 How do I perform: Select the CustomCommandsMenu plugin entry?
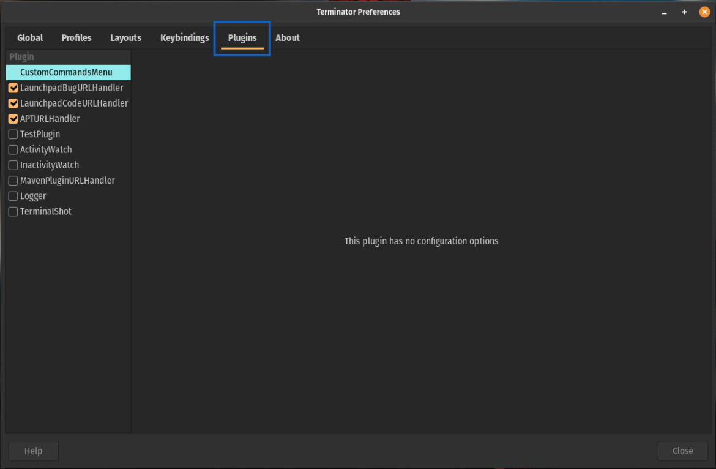pyautogui.click(x=66, y=72)
